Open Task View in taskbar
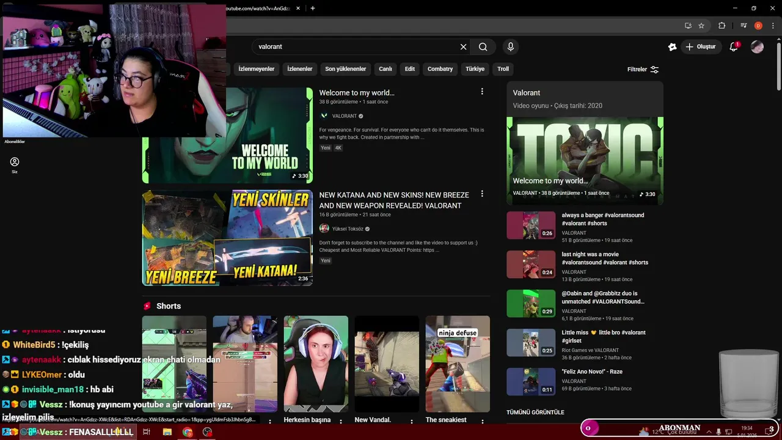This screenshot has width=782, height=440. (147, 432)
